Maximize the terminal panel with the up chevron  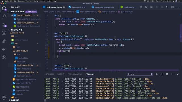coord(173,74)
